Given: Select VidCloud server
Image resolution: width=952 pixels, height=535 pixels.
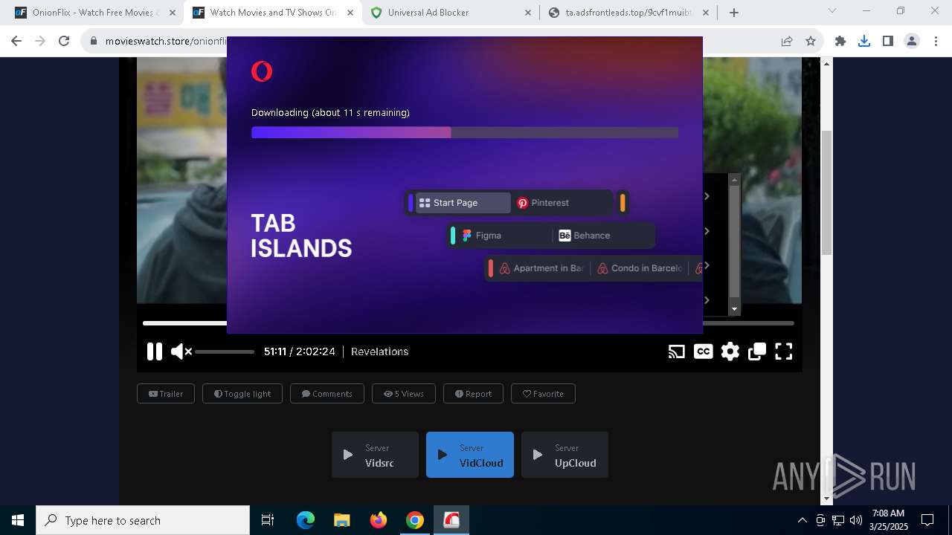Looking at the screenshot, I should (470, 455).
